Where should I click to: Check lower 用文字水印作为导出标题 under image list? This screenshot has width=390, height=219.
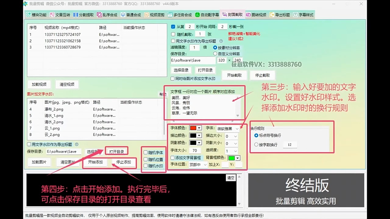pyautogui.click(x=29, y=144)
